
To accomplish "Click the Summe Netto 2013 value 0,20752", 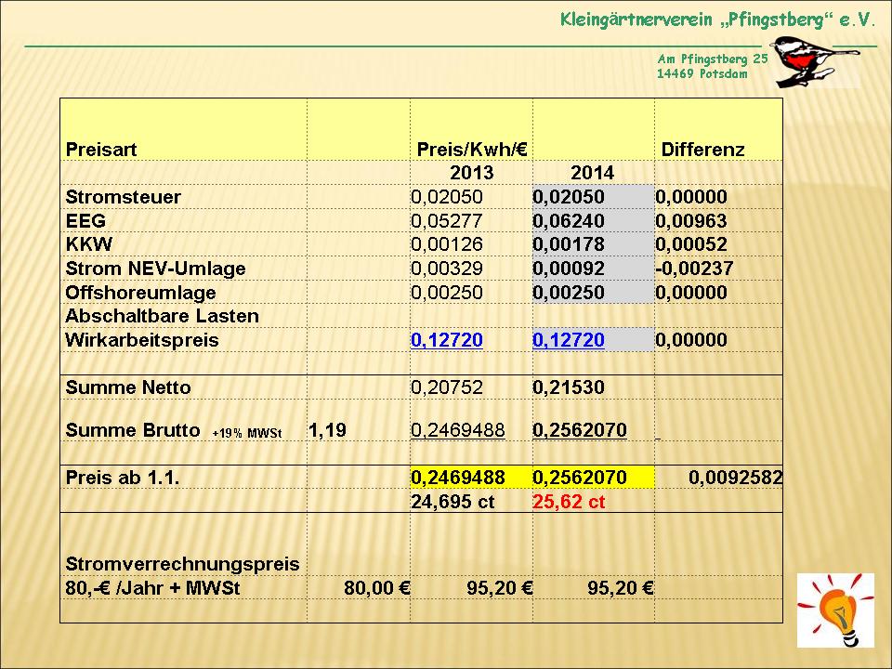I will click(447, 387).
